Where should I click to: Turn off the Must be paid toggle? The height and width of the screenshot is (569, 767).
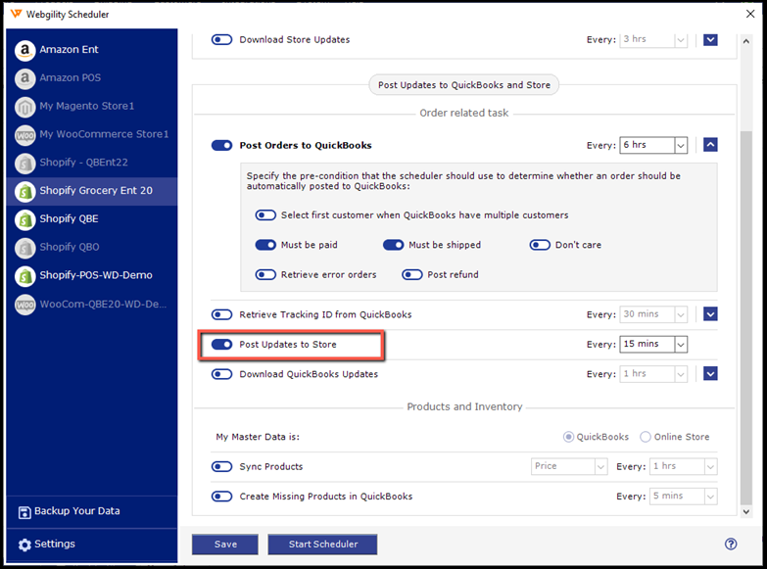(x=265, y=245)
